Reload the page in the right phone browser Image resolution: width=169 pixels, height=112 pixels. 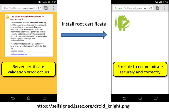151,8
